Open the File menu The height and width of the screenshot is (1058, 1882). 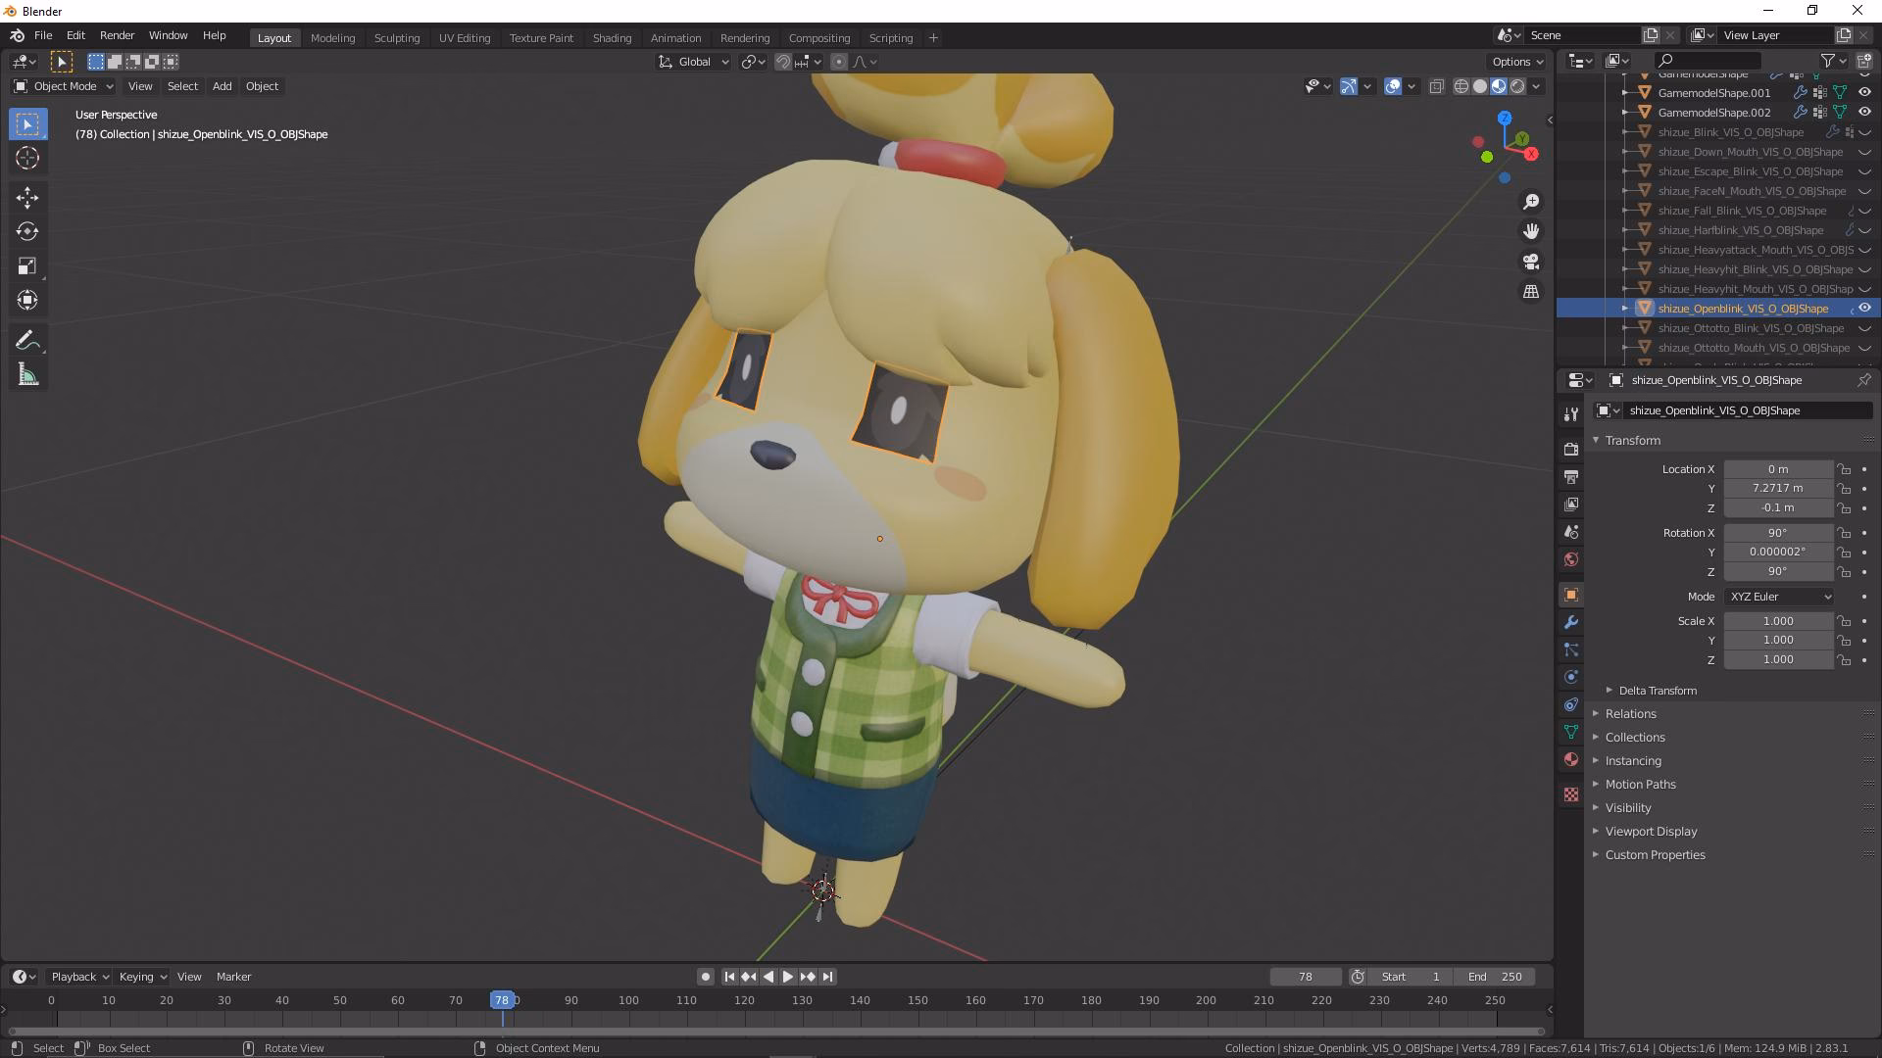click(x=43, y=35)
